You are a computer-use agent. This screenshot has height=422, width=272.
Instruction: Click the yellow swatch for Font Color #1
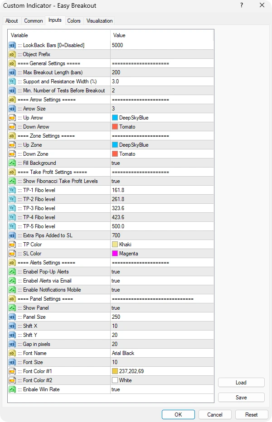pyautogui.click(x=115, y=371)
